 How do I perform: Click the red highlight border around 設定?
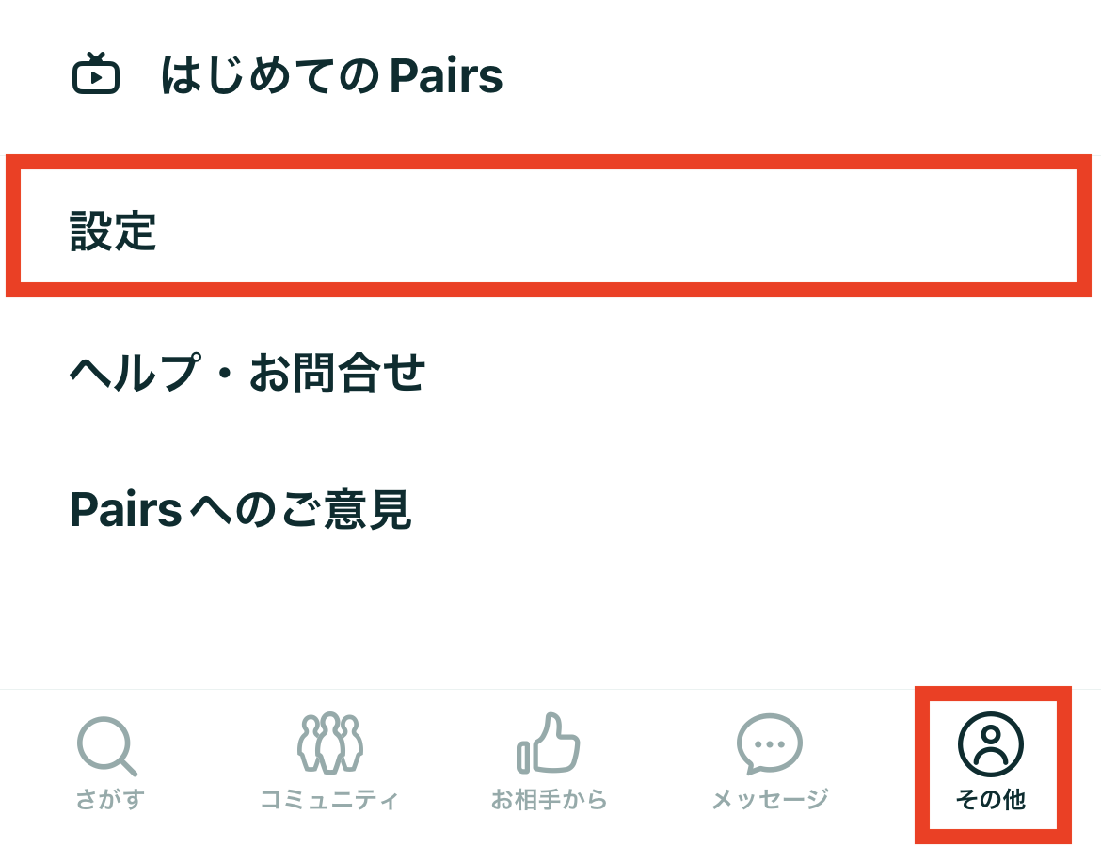coord(549,162)
